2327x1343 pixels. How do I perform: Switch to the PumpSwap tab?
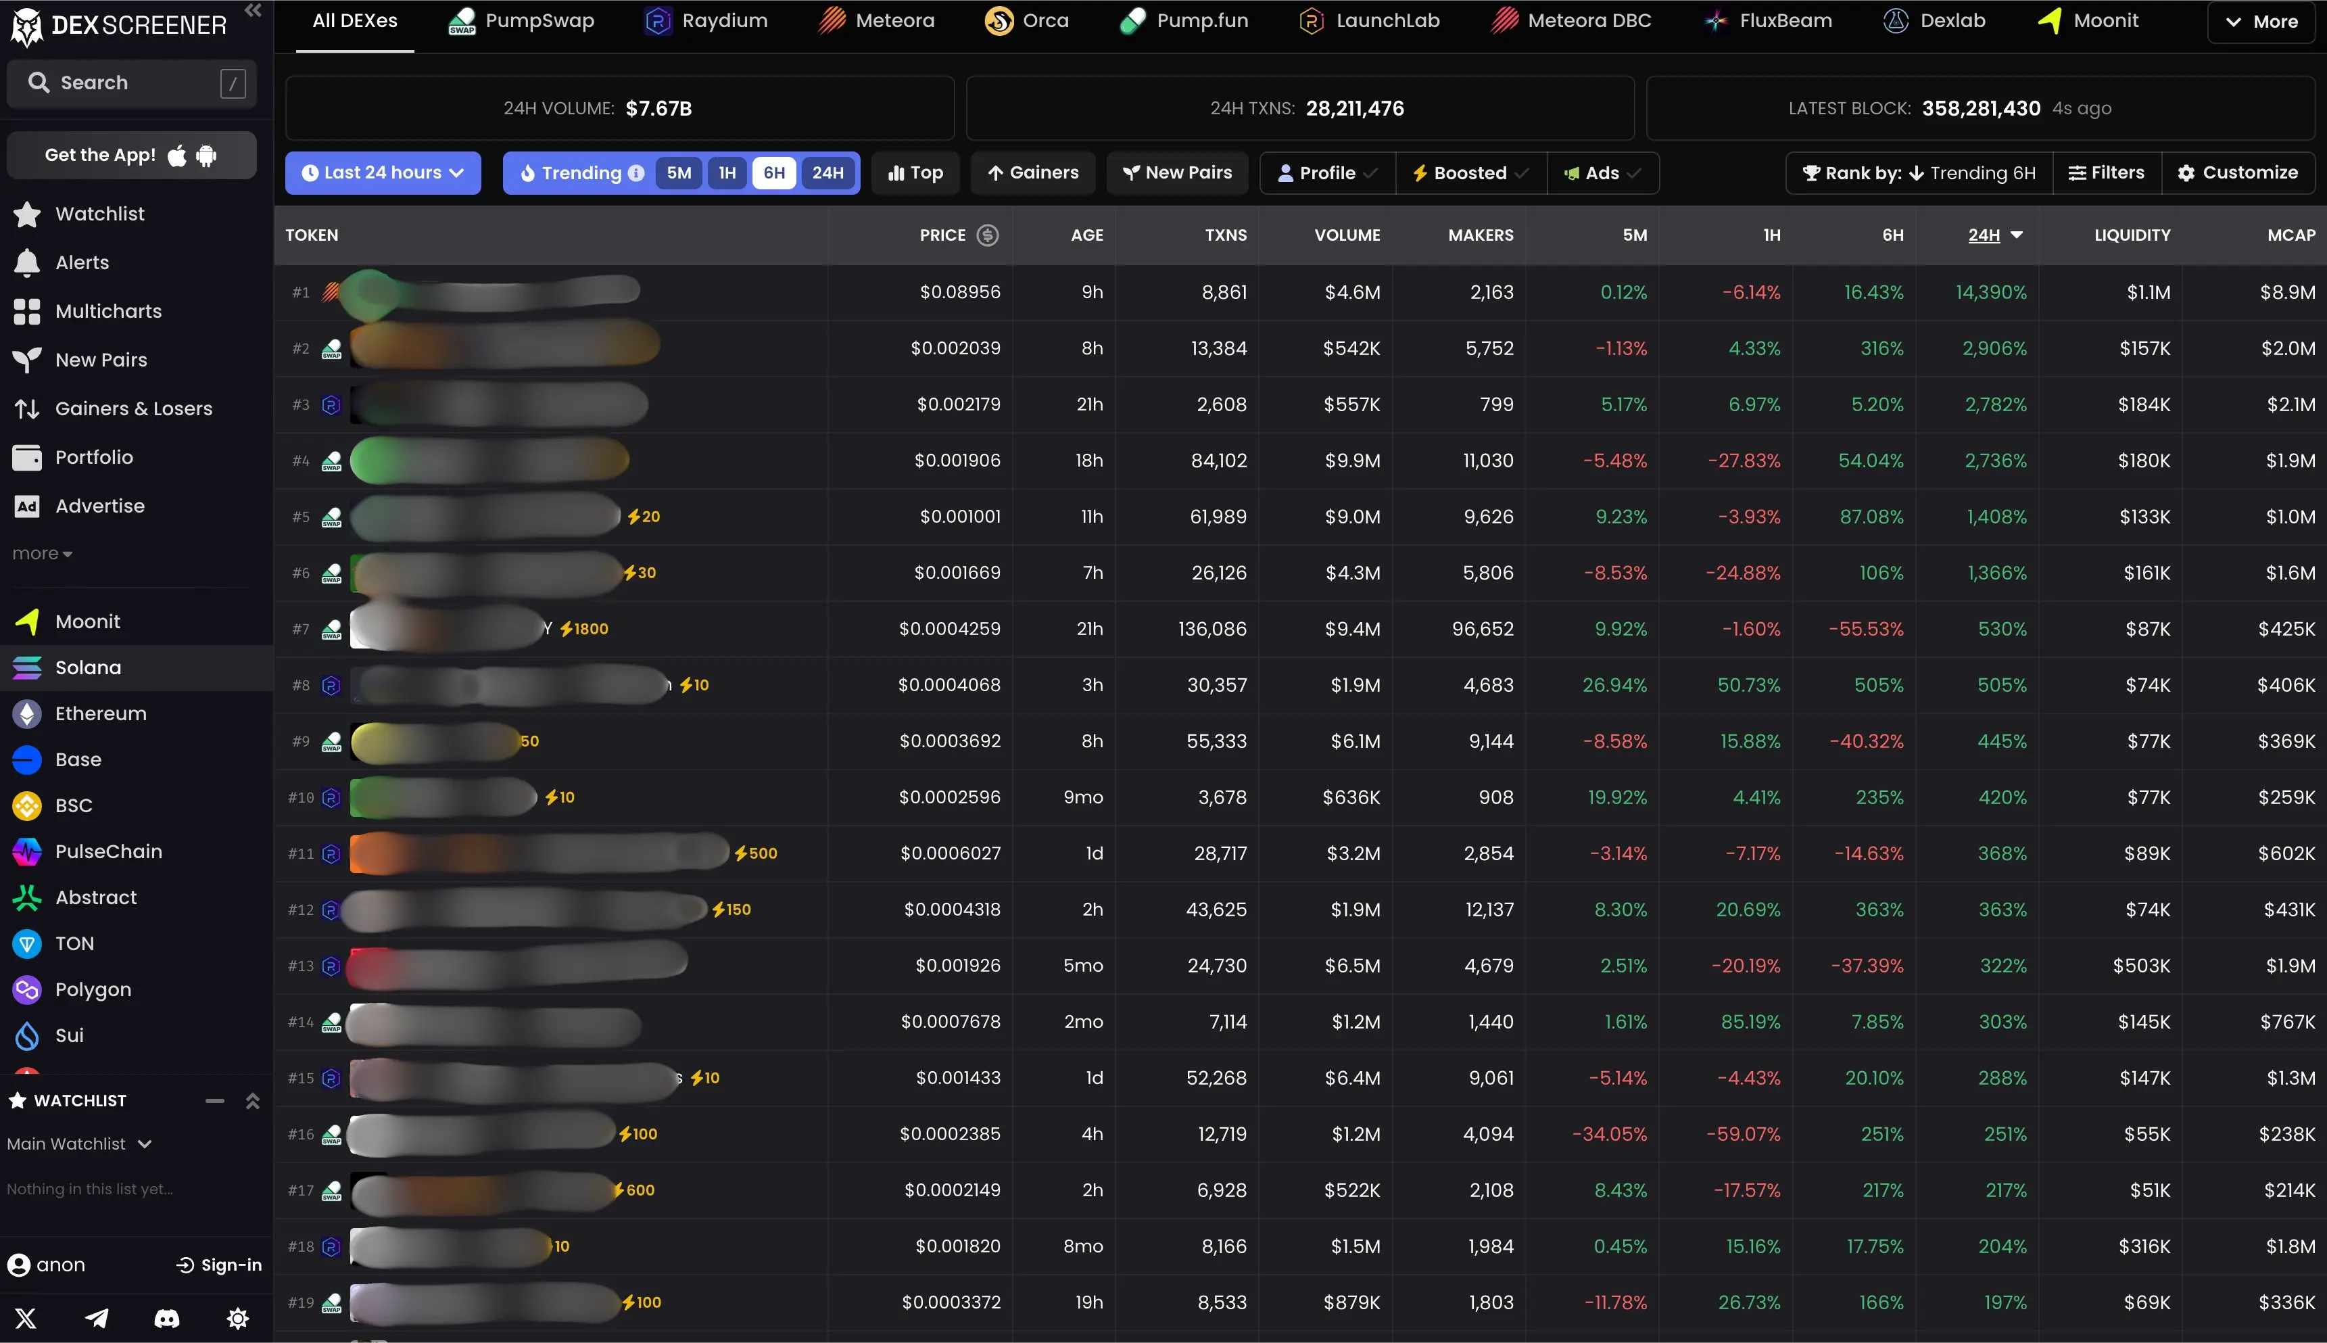pos(521,22)
